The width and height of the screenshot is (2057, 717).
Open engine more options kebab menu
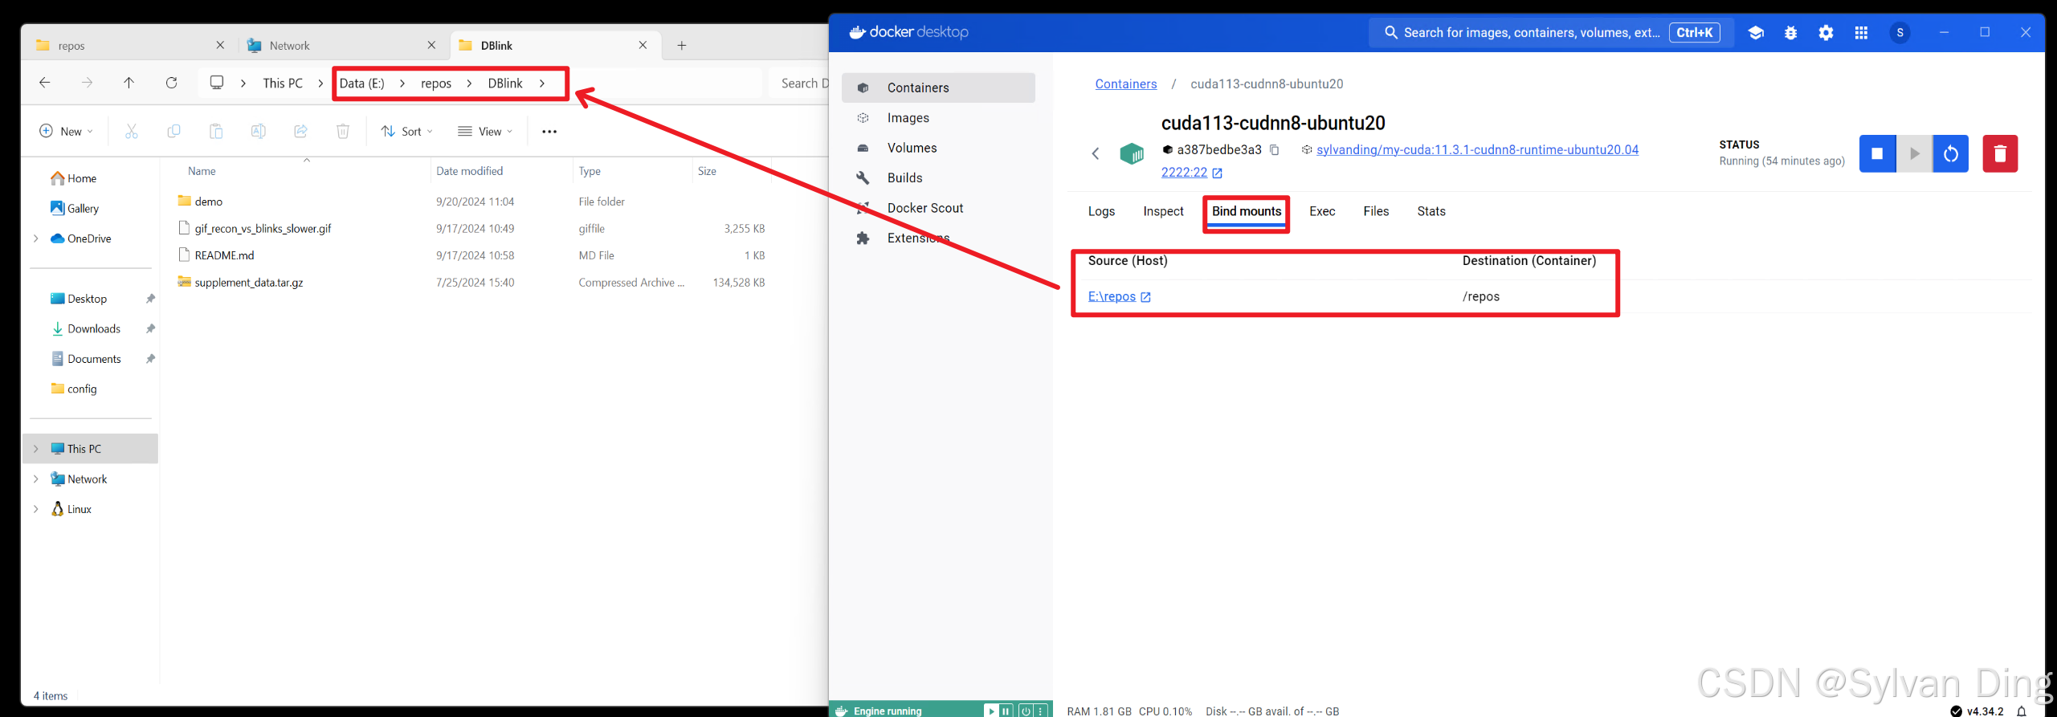coord(1040,711)
